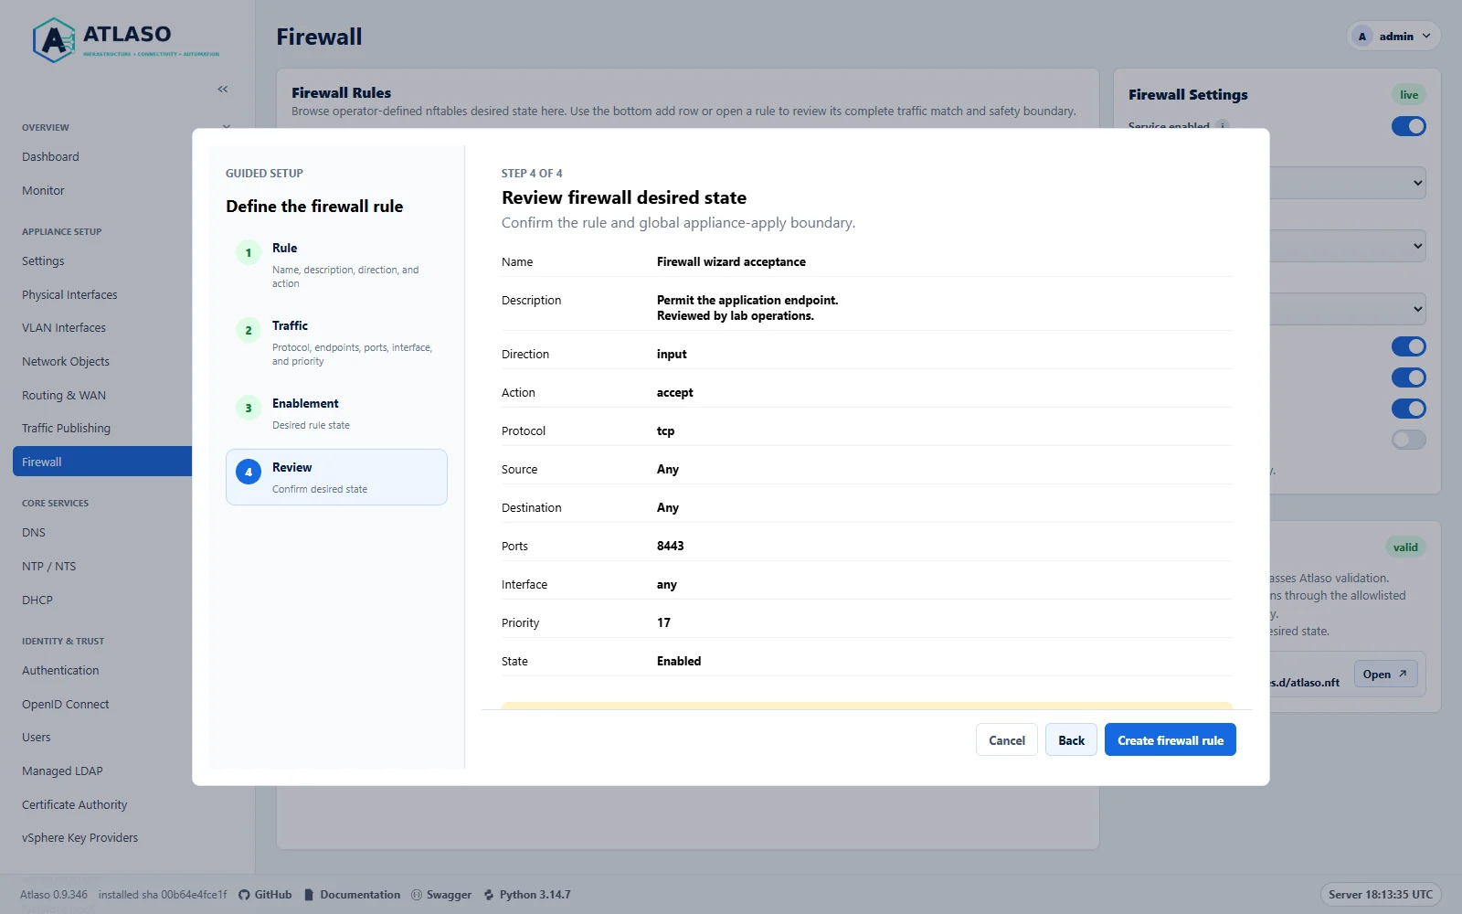This screenshot has height=914, width=1462.
Task: Click the installed sha 00b64e4fce1f text
Action: [163, 895]
